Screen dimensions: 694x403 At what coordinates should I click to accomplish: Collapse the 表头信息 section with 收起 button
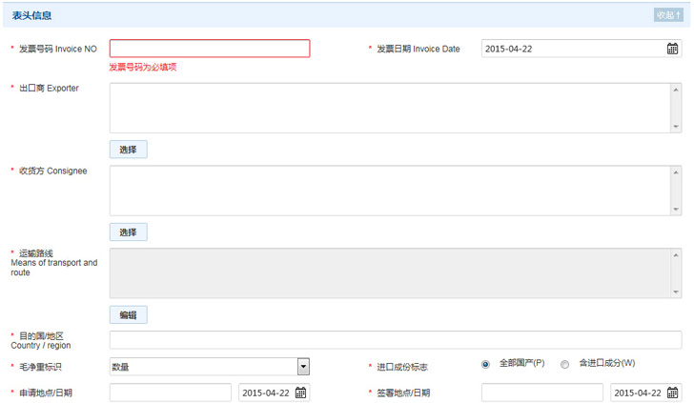(668, 15)
